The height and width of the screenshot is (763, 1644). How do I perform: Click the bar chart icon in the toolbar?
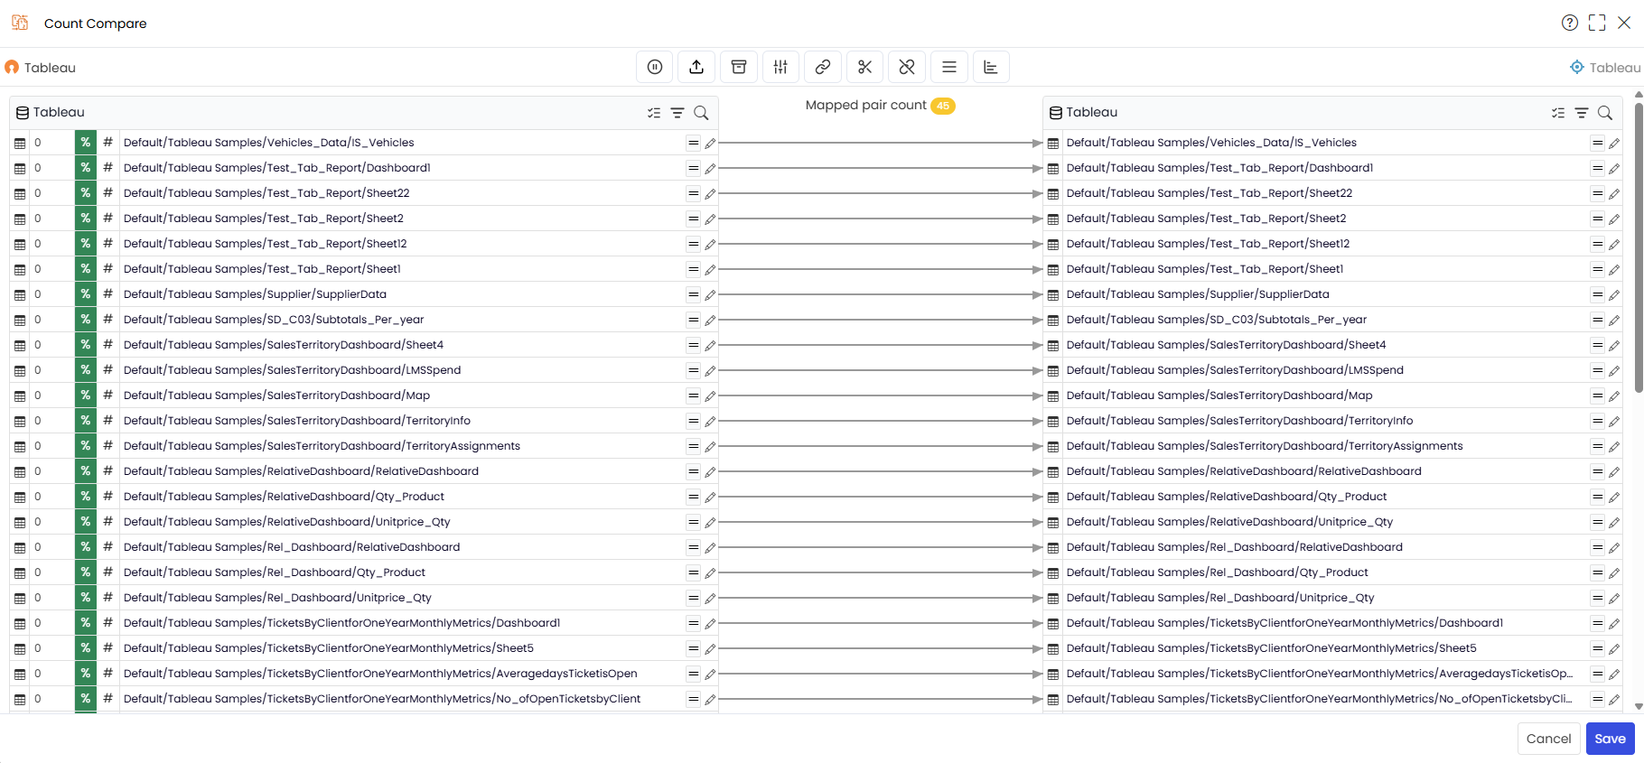point(991,67)
